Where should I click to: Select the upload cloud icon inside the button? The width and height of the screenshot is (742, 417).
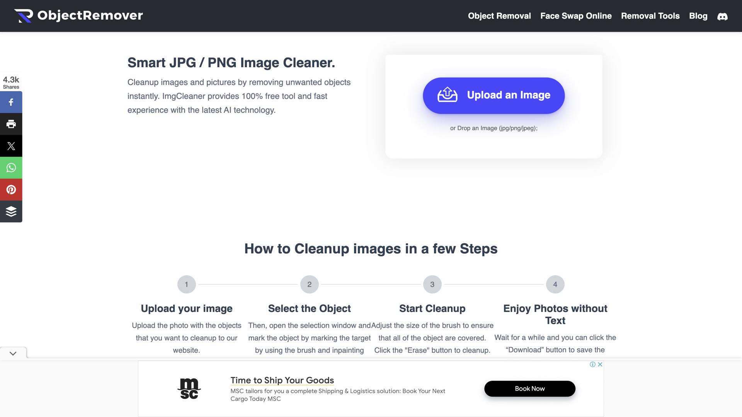click(x=447, y=95)
